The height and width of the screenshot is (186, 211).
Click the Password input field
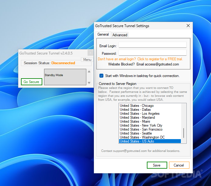pos(152,53)
